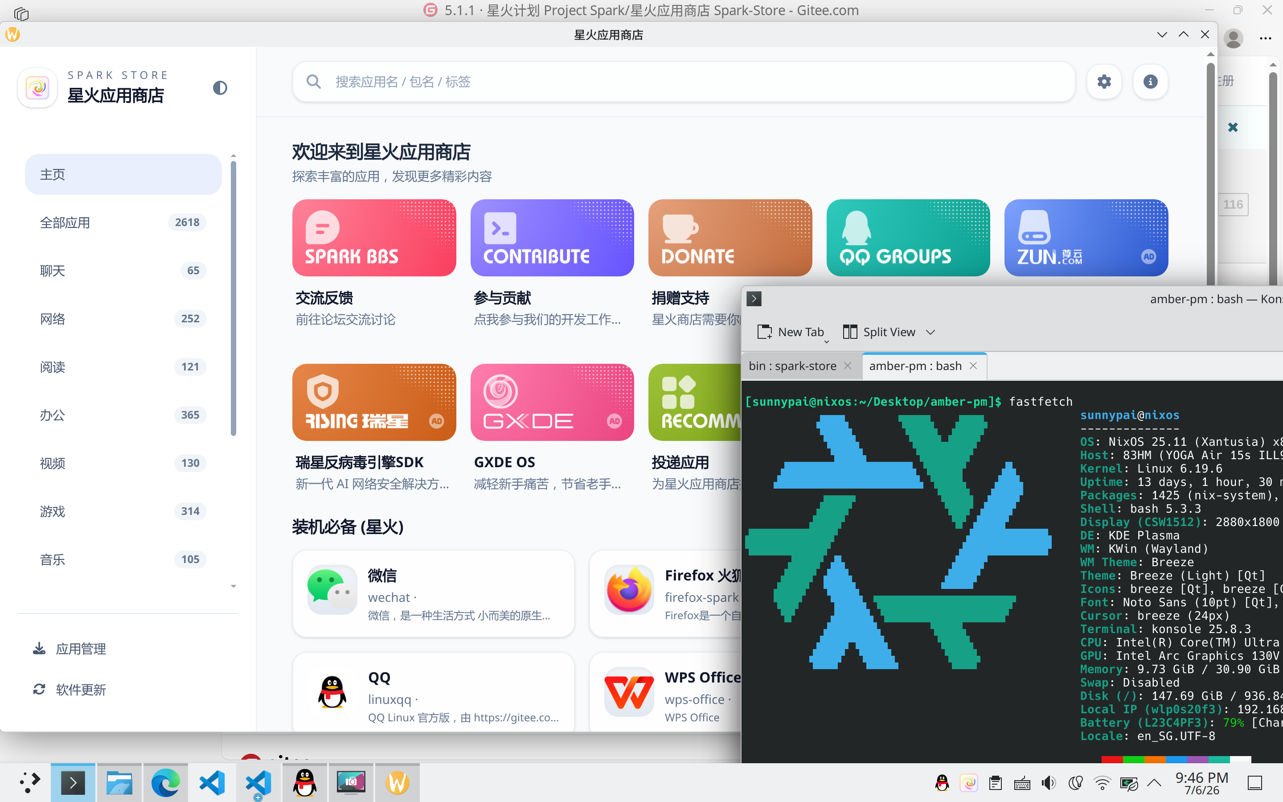Toggle dark mode in Spark Store sidebar

pyautogui.click(x=220, y=87)
